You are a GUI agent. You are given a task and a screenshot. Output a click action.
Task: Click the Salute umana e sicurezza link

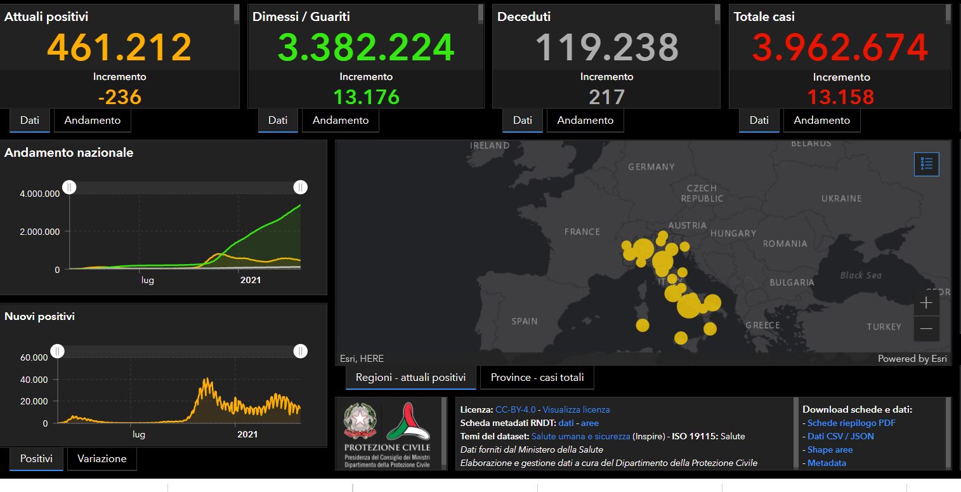point(580,436)
